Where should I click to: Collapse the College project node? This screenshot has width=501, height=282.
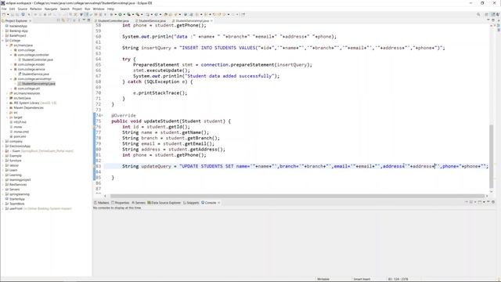coord(3,41)
